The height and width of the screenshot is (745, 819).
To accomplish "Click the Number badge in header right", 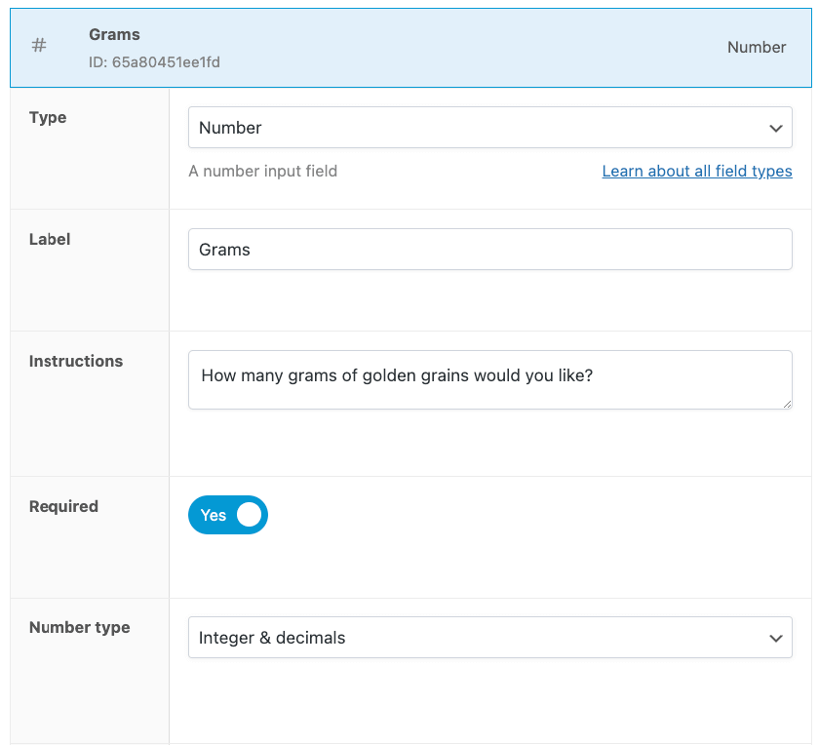I will [756, 47].
